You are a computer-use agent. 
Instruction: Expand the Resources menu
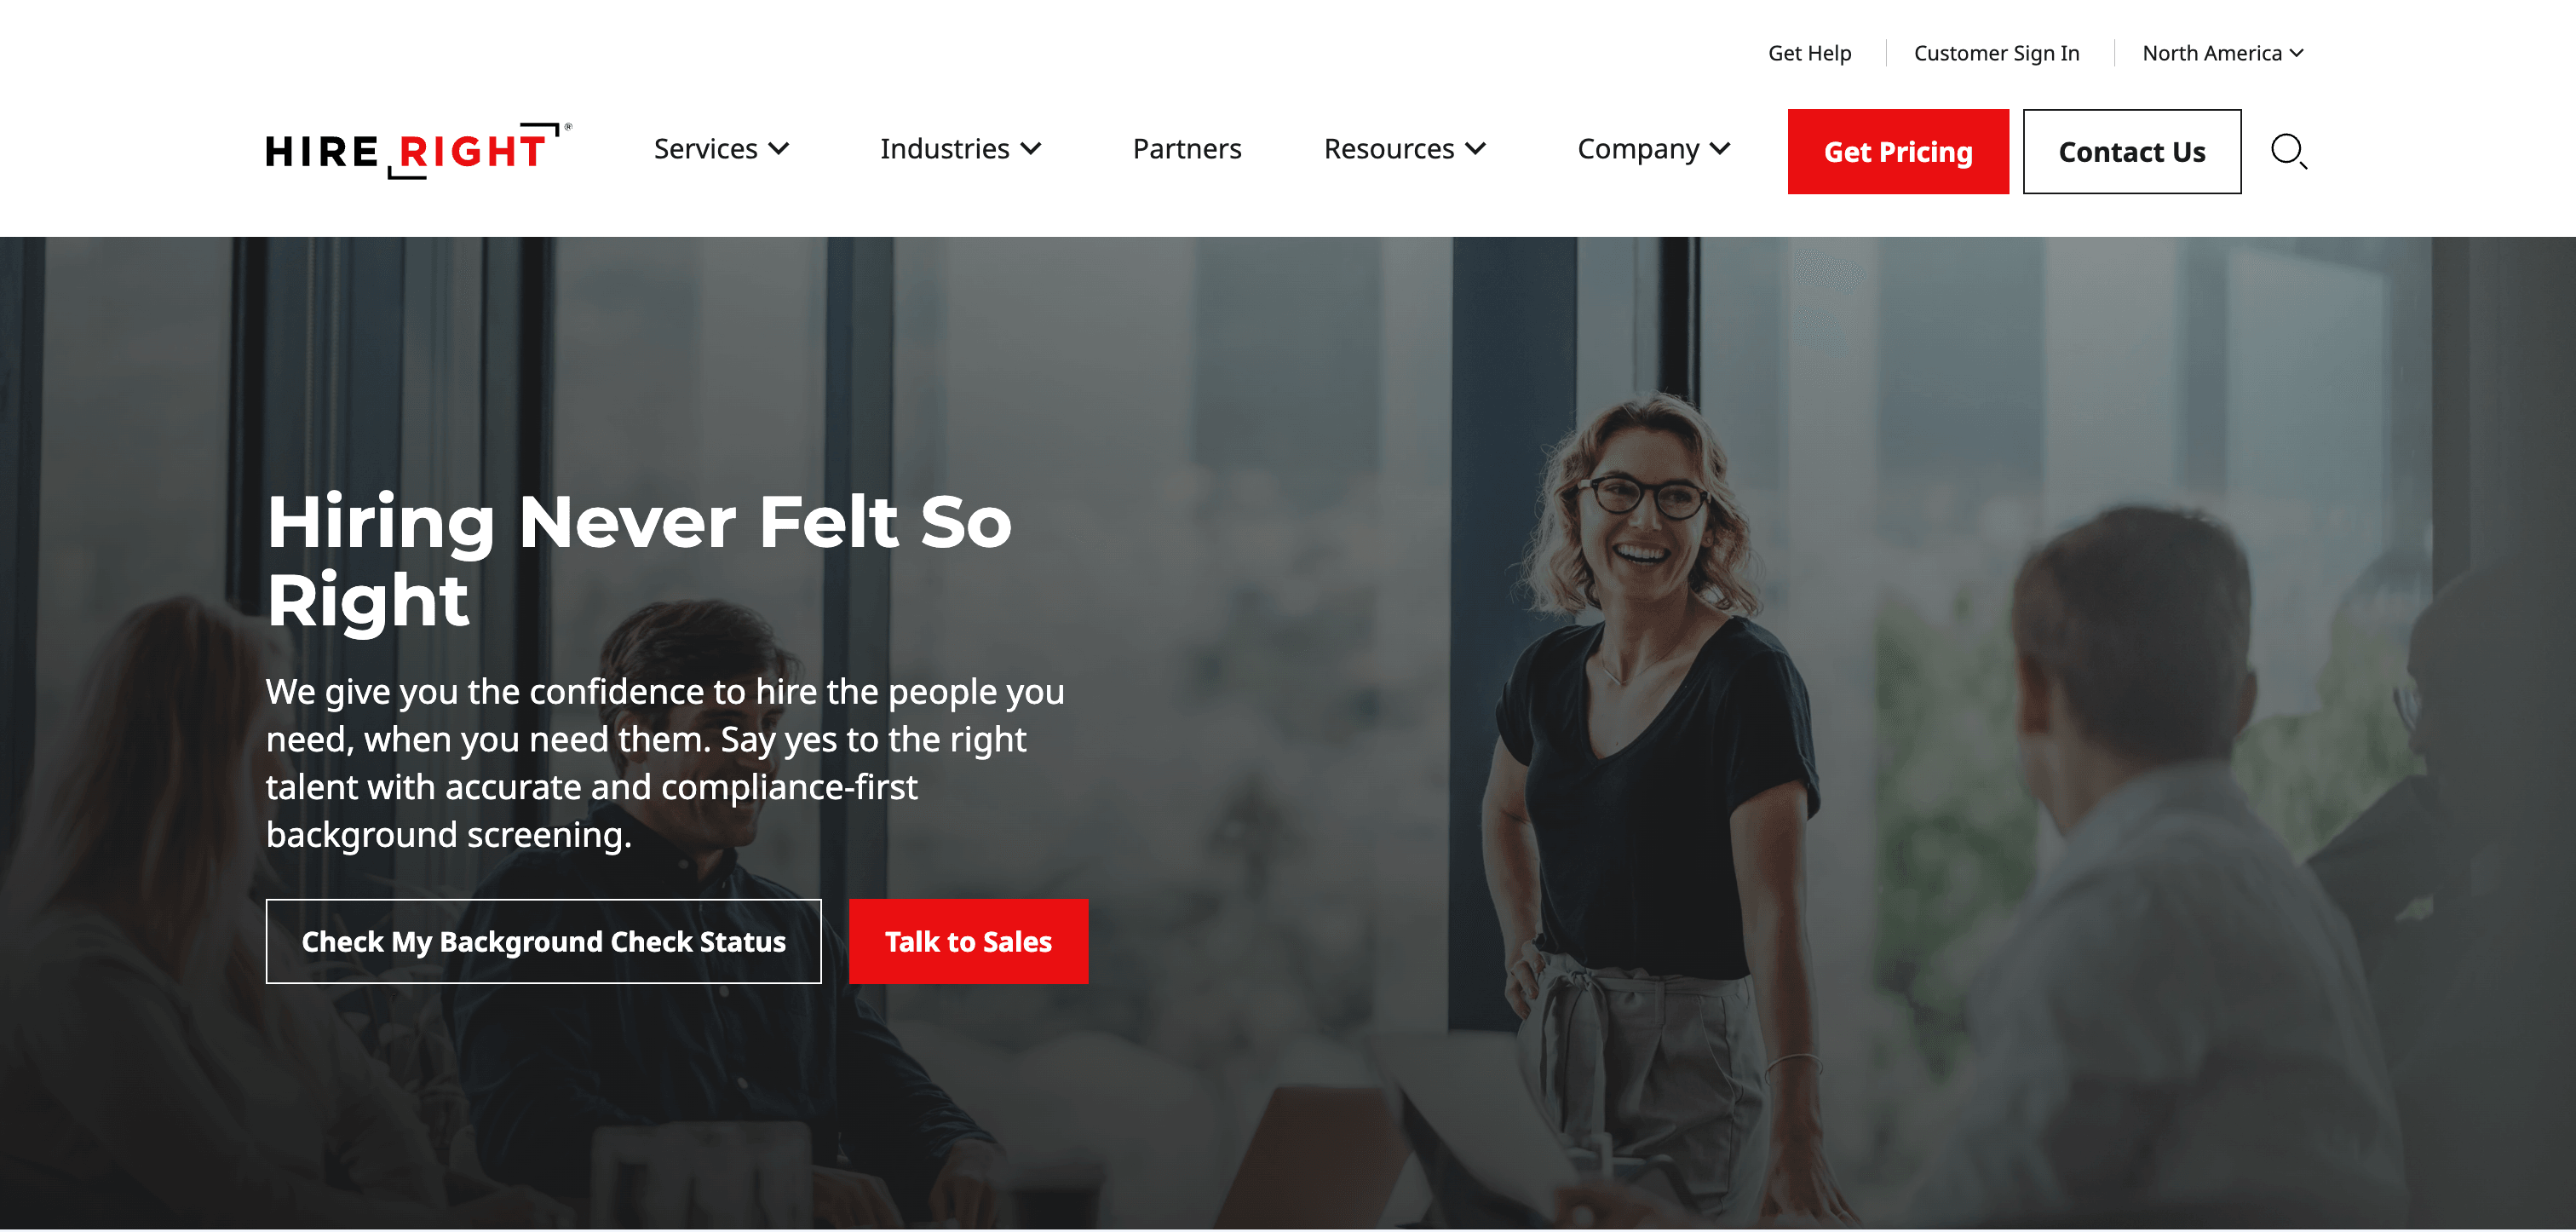(x=1405, y=149)
